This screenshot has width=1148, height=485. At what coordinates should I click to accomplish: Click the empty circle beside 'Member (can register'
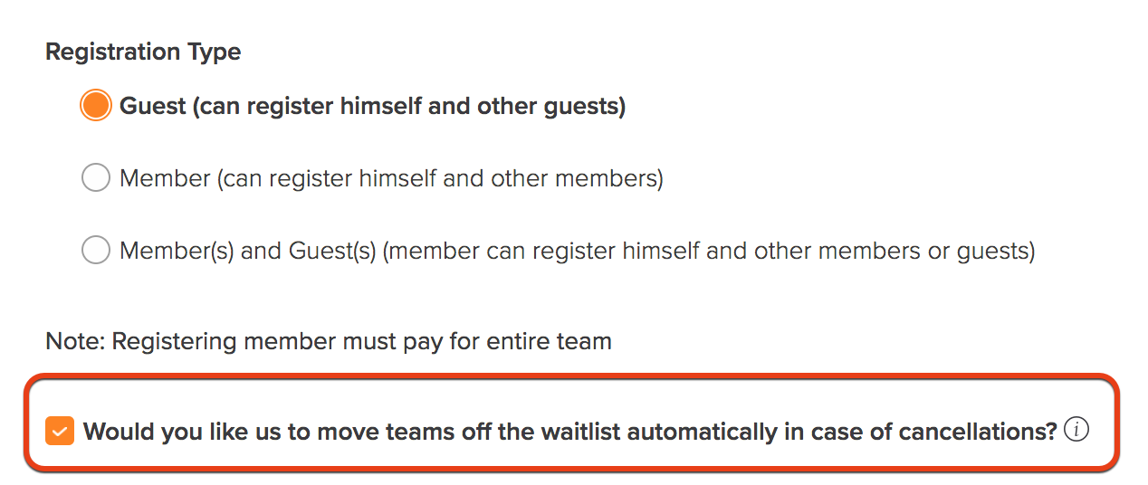pos(95,178)
